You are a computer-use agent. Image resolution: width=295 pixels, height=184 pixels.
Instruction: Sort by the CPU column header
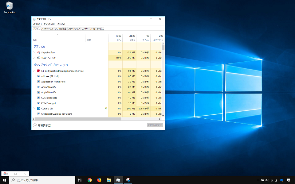point(115,38)
